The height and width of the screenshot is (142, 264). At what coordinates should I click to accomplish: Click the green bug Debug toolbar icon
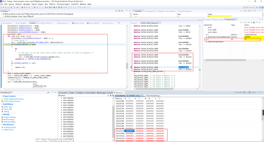pyautogui.click(x=45, y=7)
